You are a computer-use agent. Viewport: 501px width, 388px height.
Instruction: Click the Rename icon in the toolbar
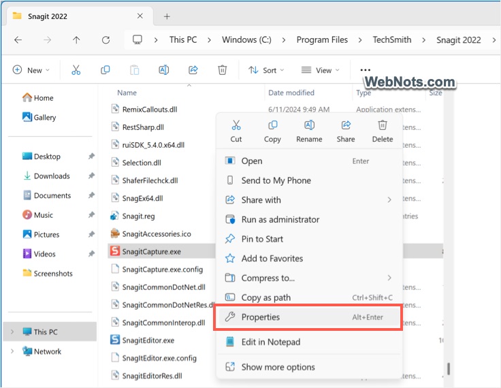click(x=164, y=70)
